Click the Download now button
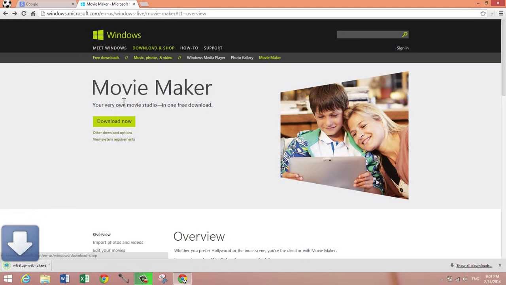 [x=114, y=121]
